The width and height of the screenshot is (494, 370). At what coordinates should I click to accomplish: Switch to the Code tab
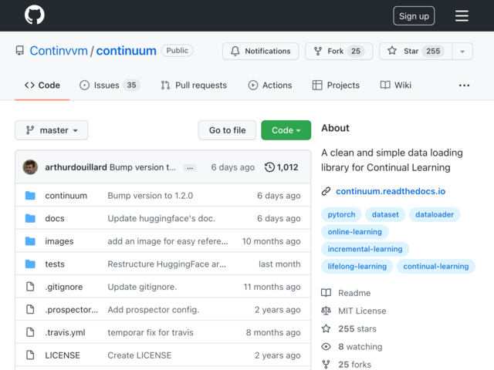pos(42,86)
